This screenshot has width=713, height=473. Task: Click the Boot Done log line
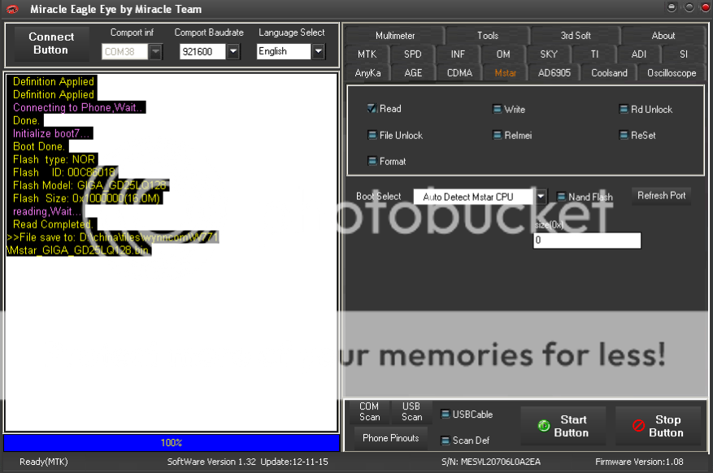point(39,147)
